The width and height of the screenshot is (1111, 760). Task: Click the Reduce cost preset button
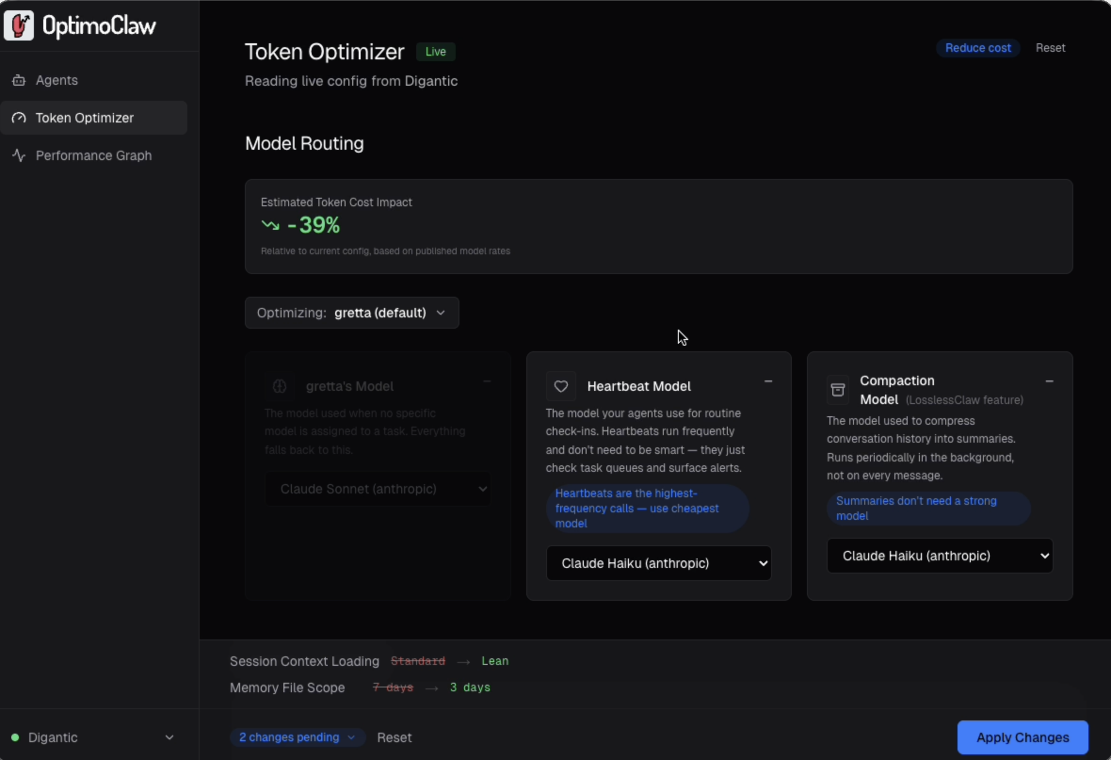point(978,48)
